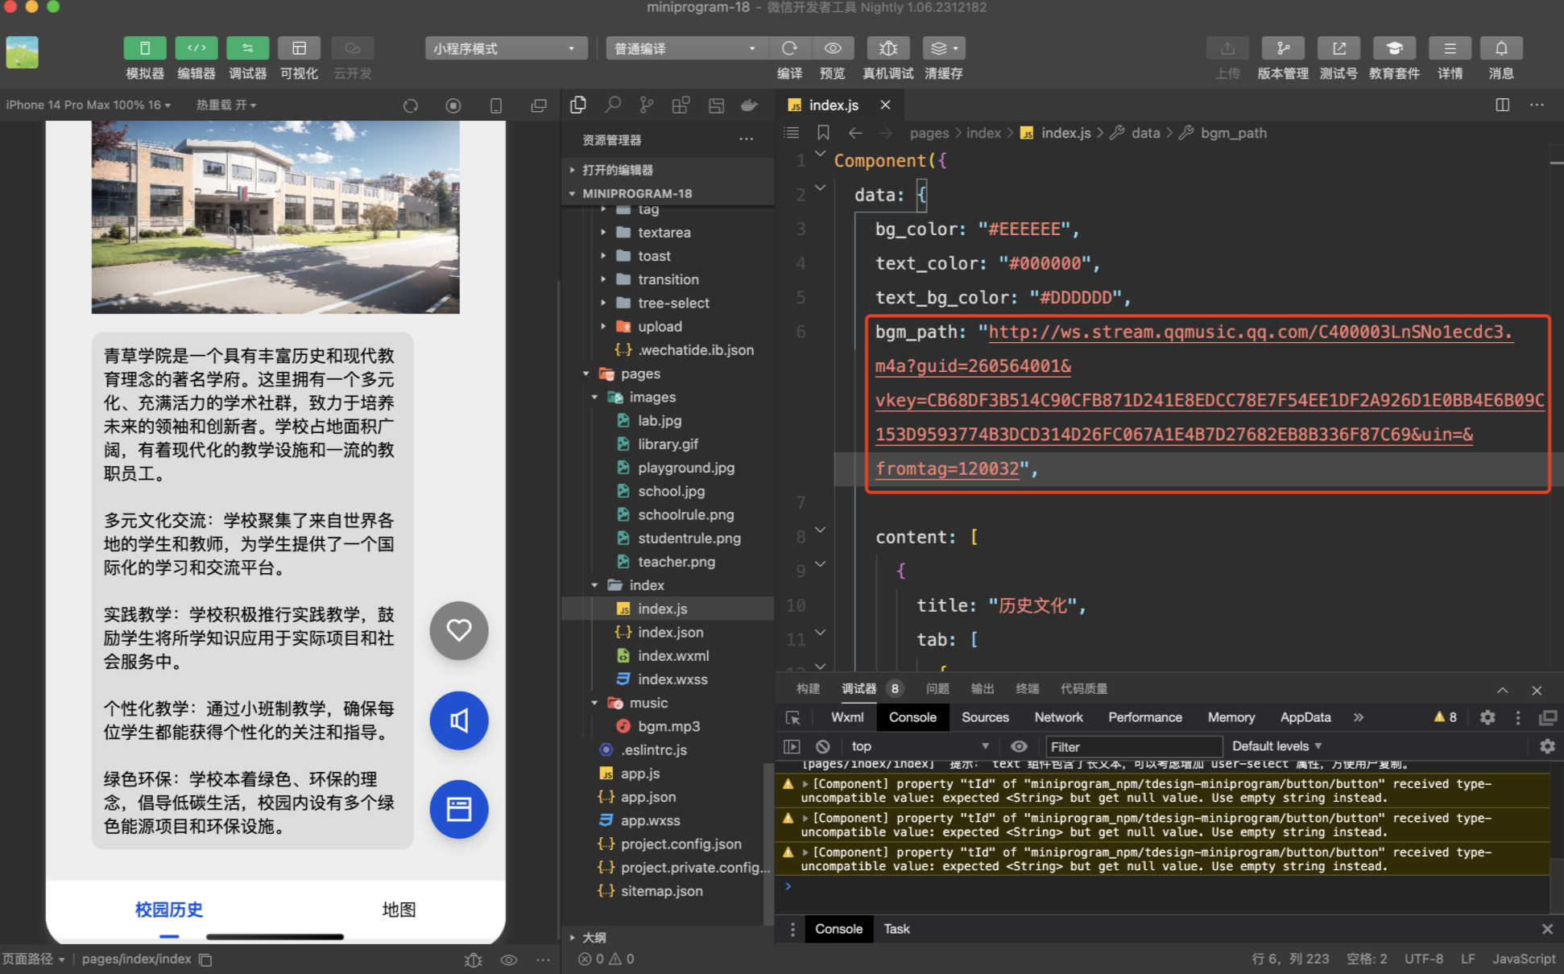
Task: Toggle the editor panel button
Action: (x=197, y=48)
